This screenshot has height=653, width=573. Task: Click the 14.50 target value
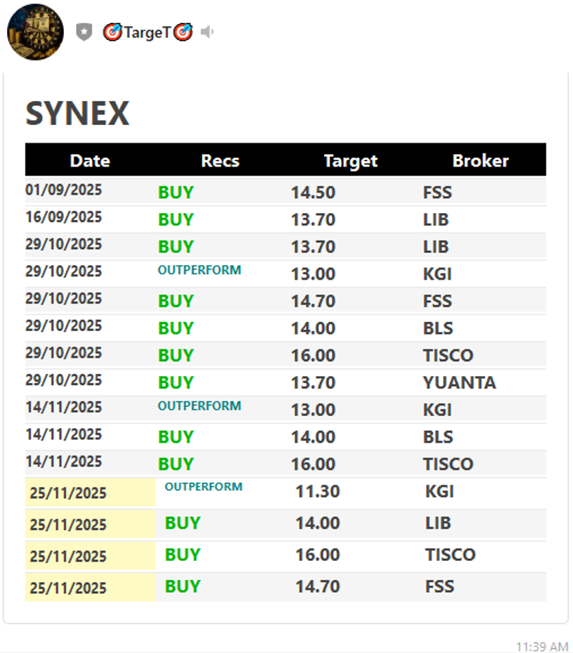point(313,193)
